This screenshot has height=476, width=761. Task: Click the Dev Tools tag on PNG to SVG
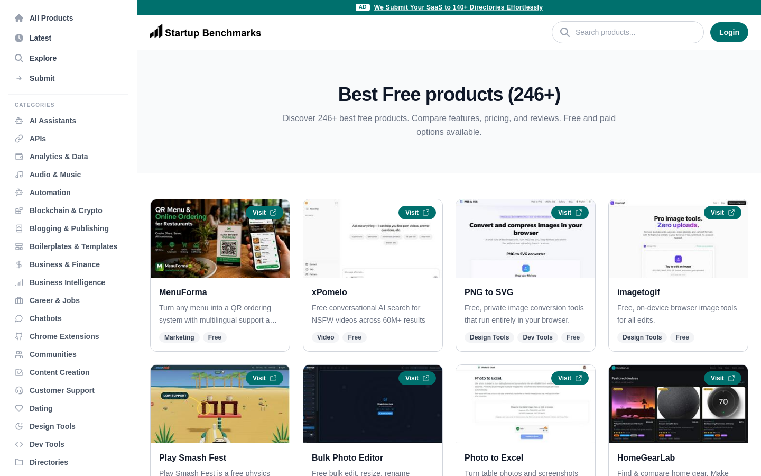coord(537,337)
